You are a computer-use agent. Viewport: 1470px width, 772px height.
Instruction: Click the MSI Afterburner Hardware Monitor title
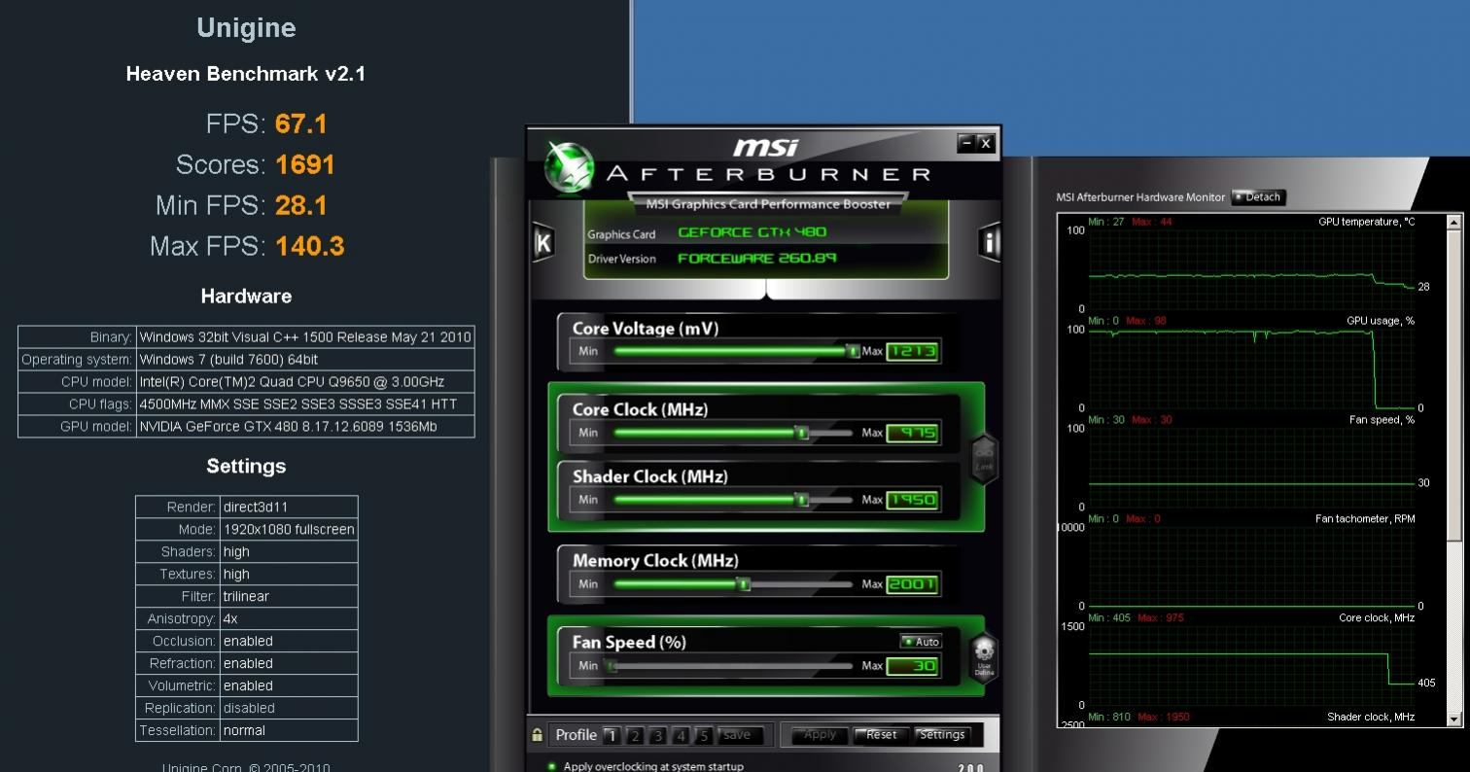(x=1140, y=197)
